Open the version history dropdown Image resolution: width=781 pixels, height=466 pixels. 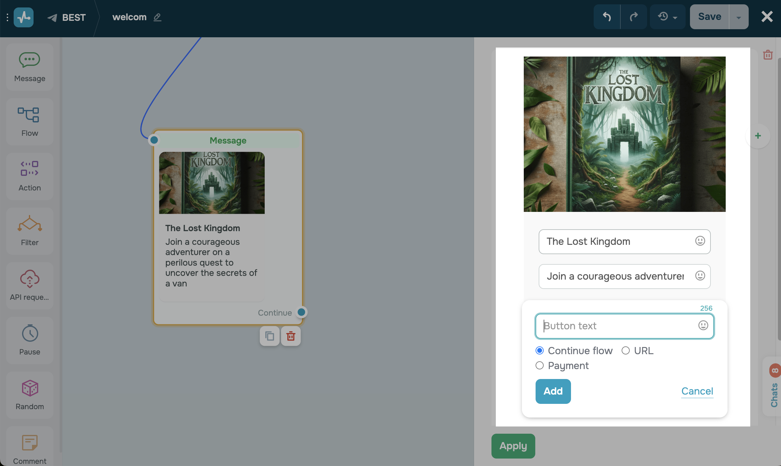coord(667,17)
